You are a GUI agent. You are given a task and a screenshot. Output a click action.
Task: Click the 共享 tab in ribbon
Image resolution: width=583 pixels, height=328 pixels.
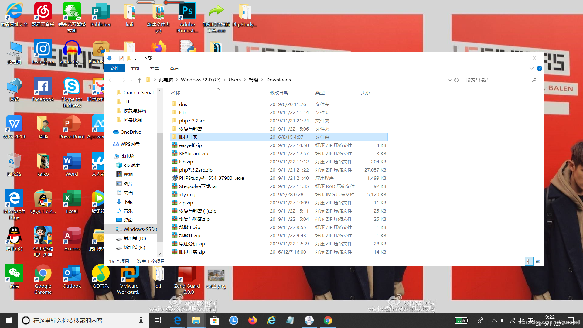point(155,68)
